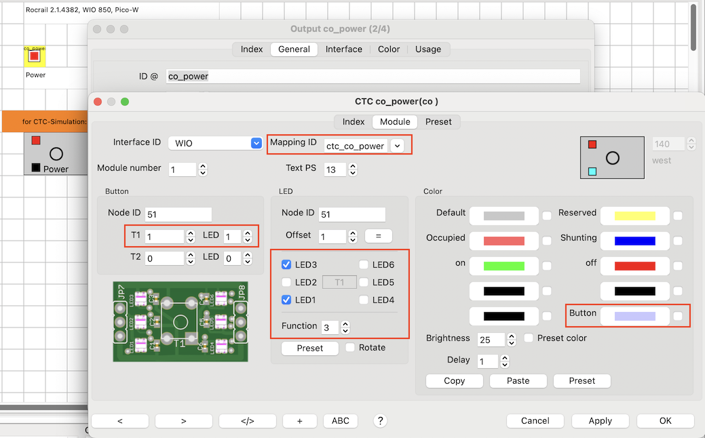Go to previous item with the < button
This screenshot has height=438, width=705.
119,421
